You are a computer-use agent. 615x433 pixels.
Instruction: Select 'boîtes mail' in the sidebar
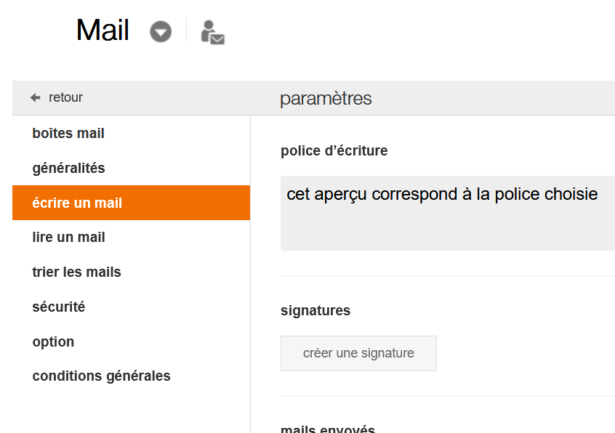(68, 133)
